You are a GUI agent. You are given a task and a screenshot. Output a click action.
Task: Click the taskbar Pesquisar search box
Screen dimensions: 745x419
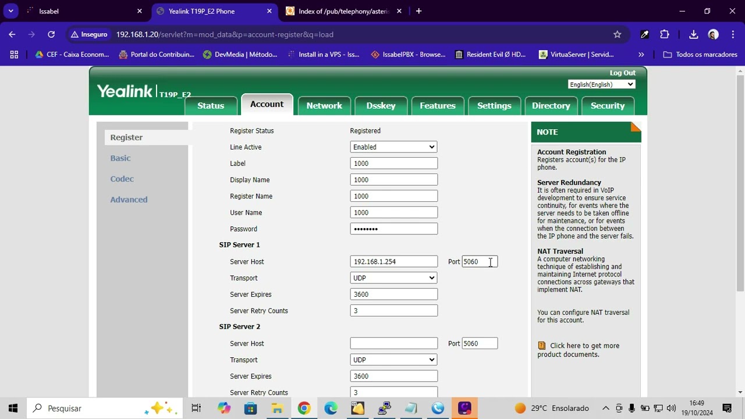pos(105,409)
